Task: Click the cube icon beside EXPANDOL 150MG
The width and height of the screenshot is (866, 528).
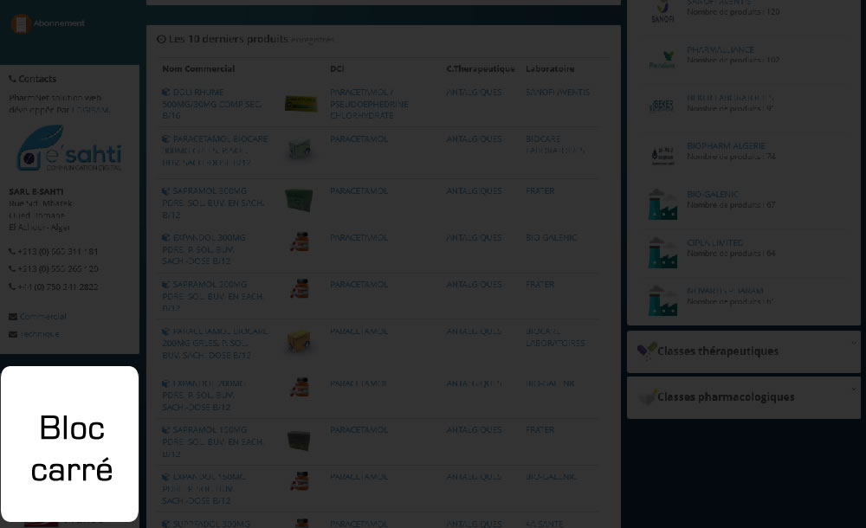Action: click(165, 477)
